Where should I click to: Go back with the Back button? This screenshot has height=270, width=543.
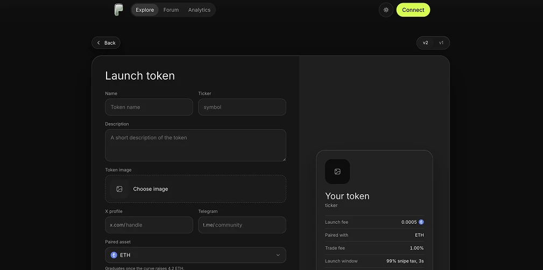(106, 43)
